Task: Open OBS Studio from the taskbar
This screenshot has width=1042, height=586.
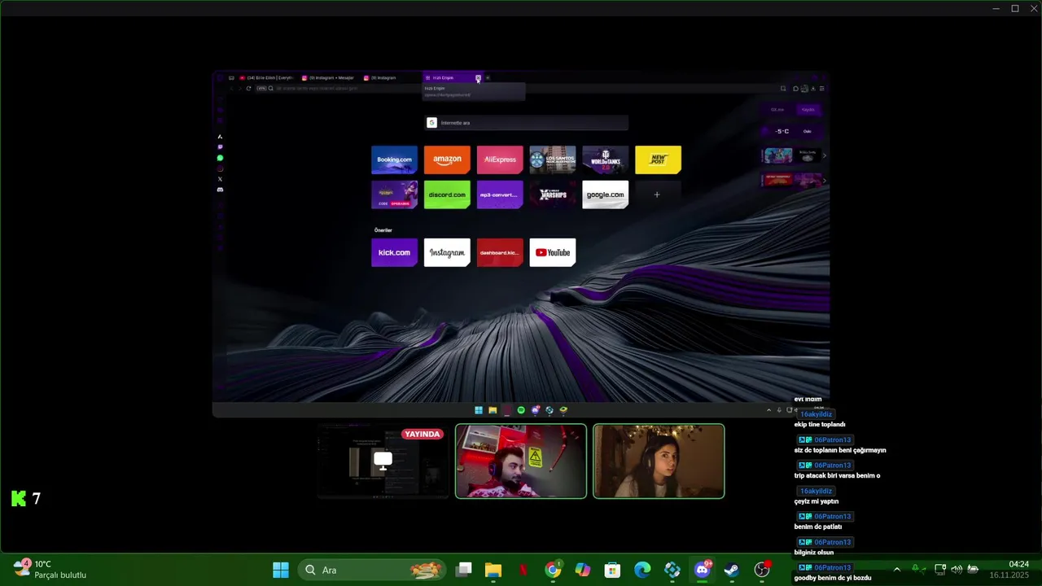Action: [762, 570]
